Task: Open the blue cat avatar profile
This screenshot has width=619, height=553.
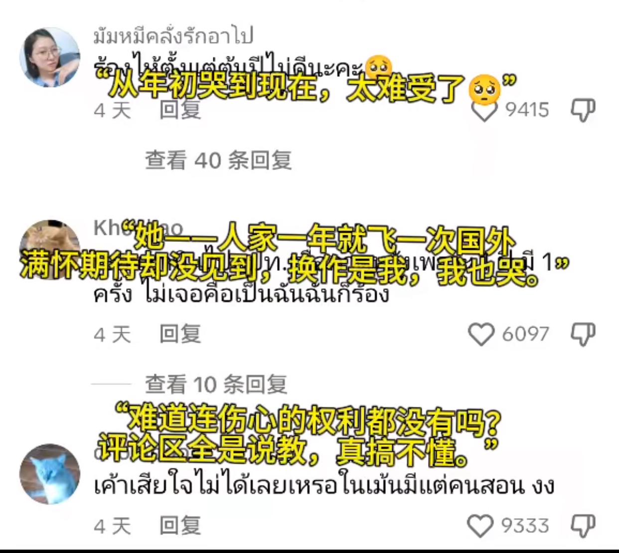Action: 49,474
